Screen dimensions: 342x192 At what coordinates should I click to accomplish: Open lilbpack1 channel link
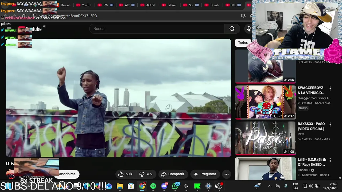[304, 170]
